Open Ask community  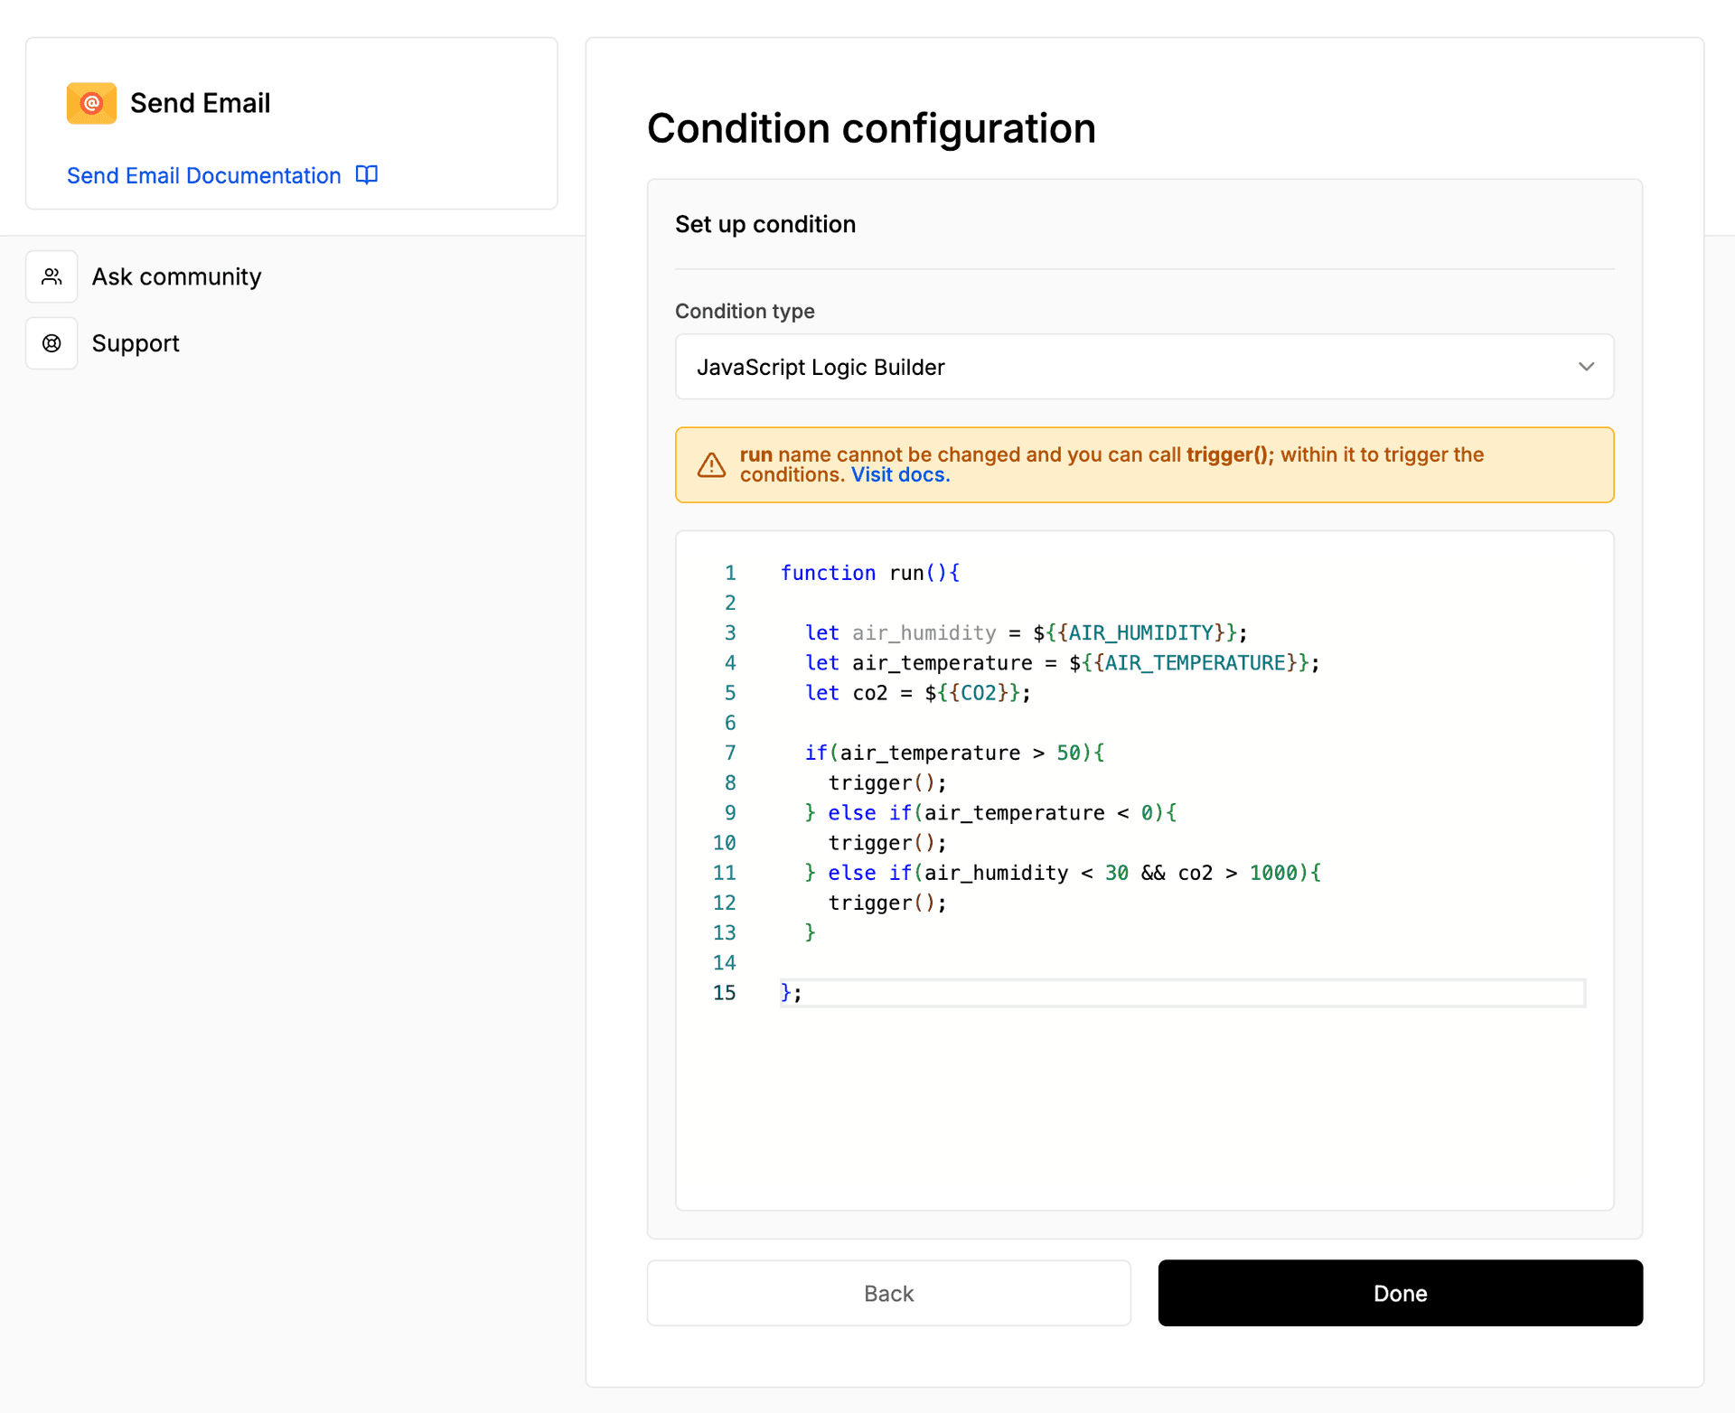176,276
